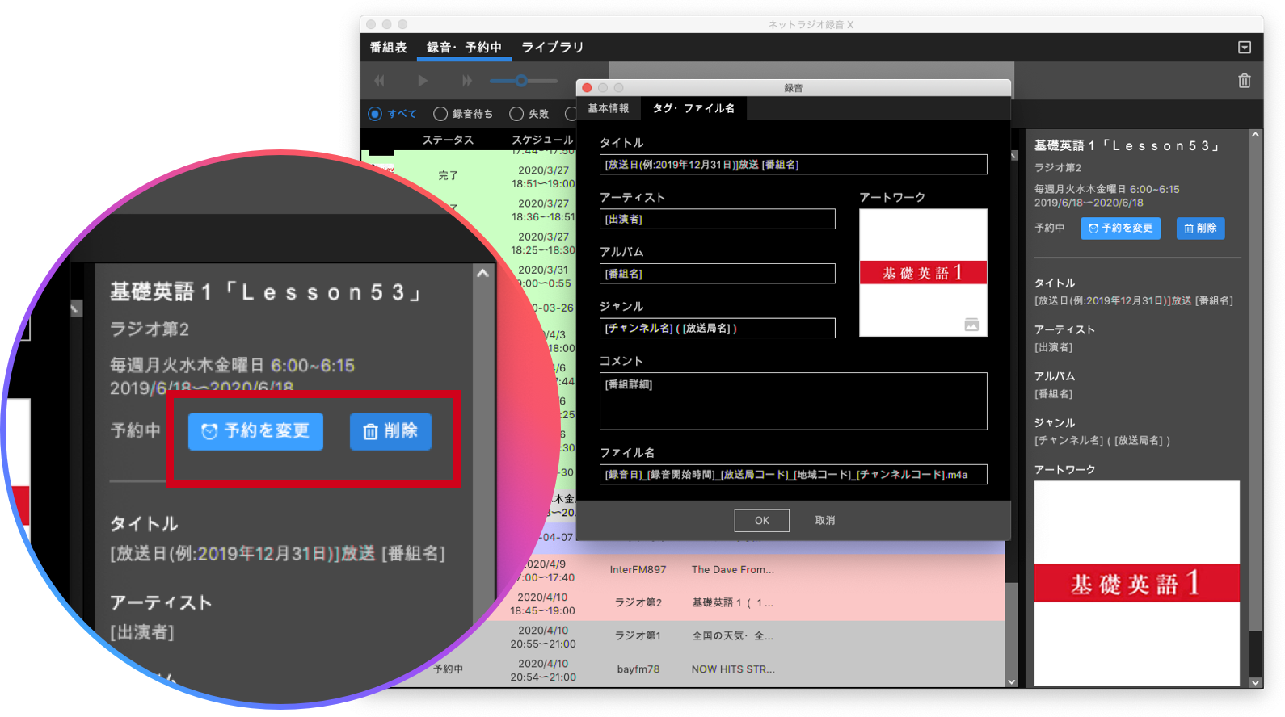Select the 失敗 radio filter
This screenshot has width=1285, height=717.
pos(516,114)
